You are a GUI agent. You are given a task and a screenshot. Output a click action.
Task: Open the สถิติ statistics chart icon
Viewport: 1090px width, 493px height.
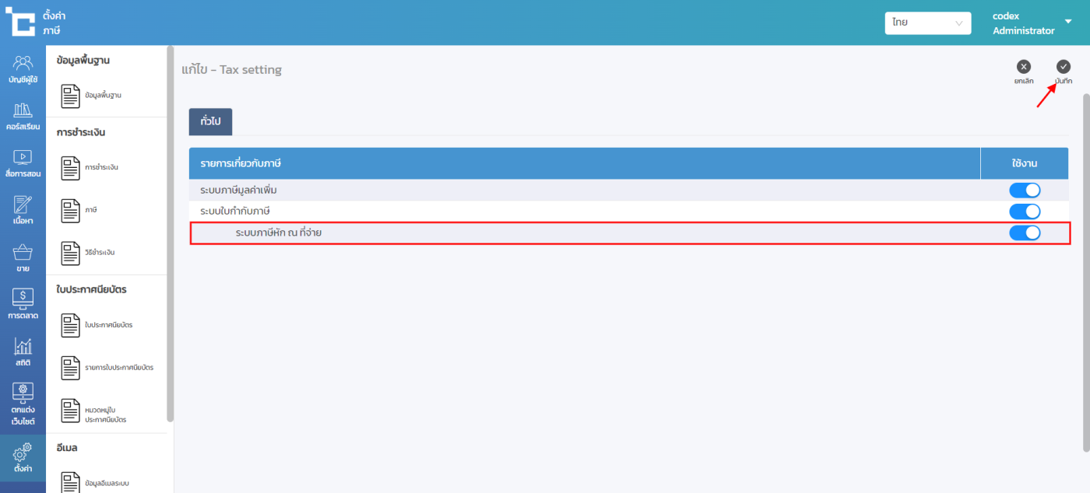click(x=23, y=352)
